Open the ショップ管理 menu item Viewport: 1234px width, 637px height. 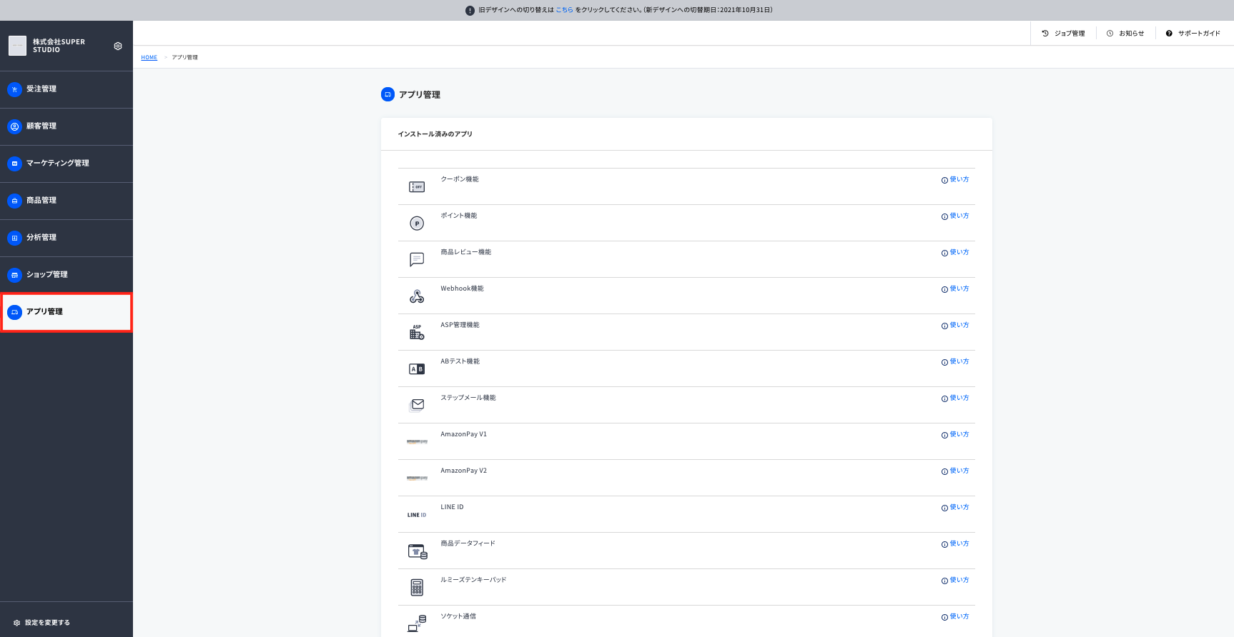pyautogui.click(x=66, y=275)
